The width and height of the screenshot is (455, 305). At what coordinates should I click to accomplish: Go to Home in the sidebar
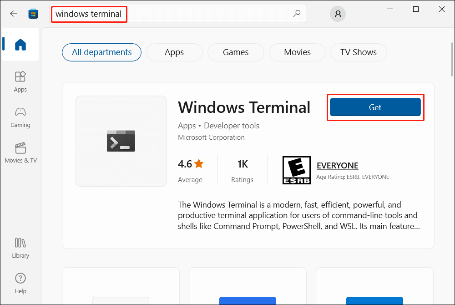[20, 45]
